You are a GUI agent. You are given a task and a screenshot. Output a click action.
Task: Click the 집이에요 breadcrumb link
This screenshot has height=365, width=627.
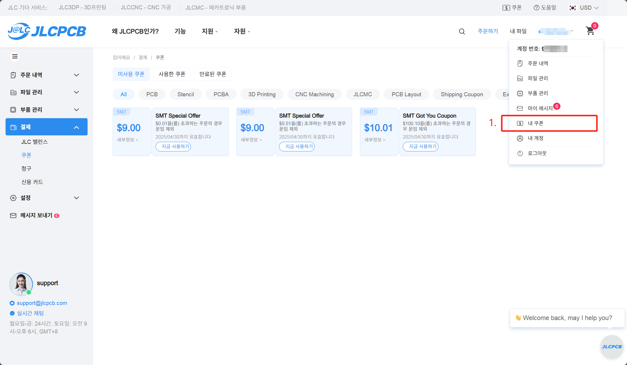(x=121, y=57)
